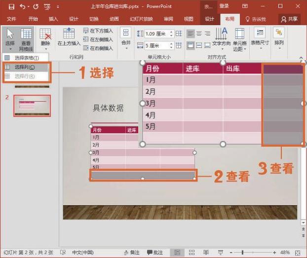Open the 批注 comments pane
The width and height of the screenshot is (307, 258).
(155, 253)
